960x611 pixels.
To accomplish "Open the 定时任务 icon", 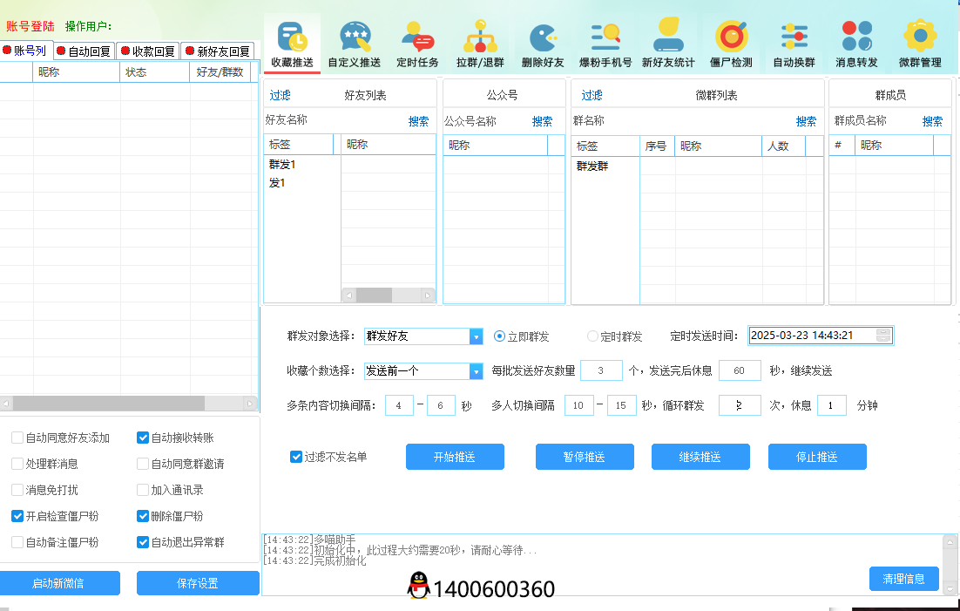I will pyautogui.click(x=417, y=44).
